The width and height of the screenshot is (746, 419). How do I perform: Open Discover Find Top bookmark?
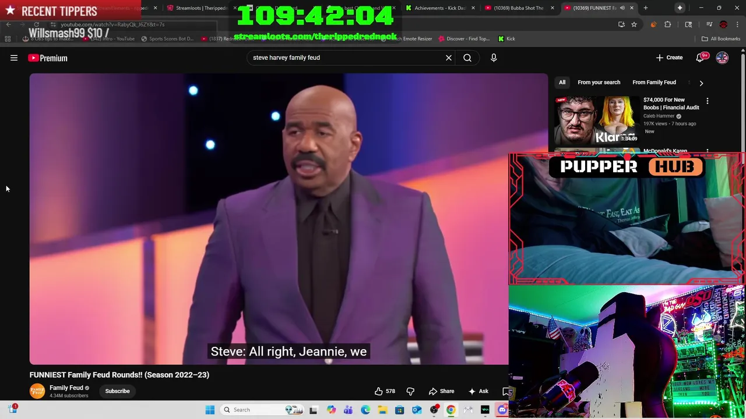[465, 38]
